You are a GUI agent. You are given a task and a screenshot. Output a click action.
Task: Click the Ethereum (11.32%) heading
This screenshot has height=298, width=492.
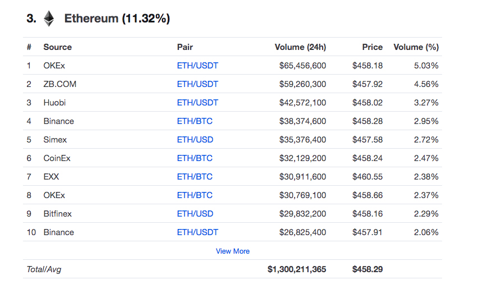117,19
